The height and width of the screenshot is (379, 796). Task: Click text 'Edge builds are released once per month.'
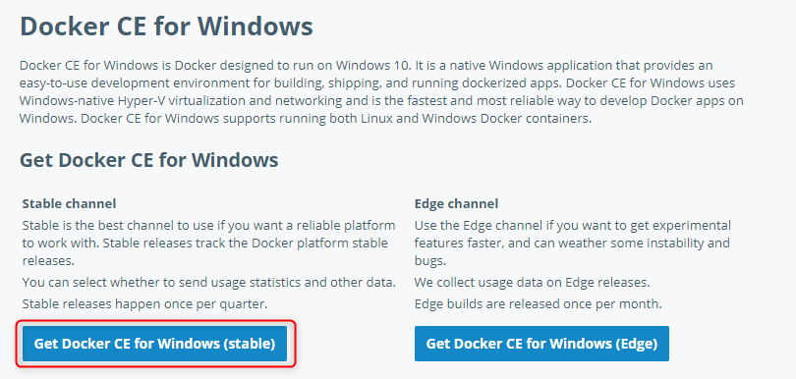[539, 304]
